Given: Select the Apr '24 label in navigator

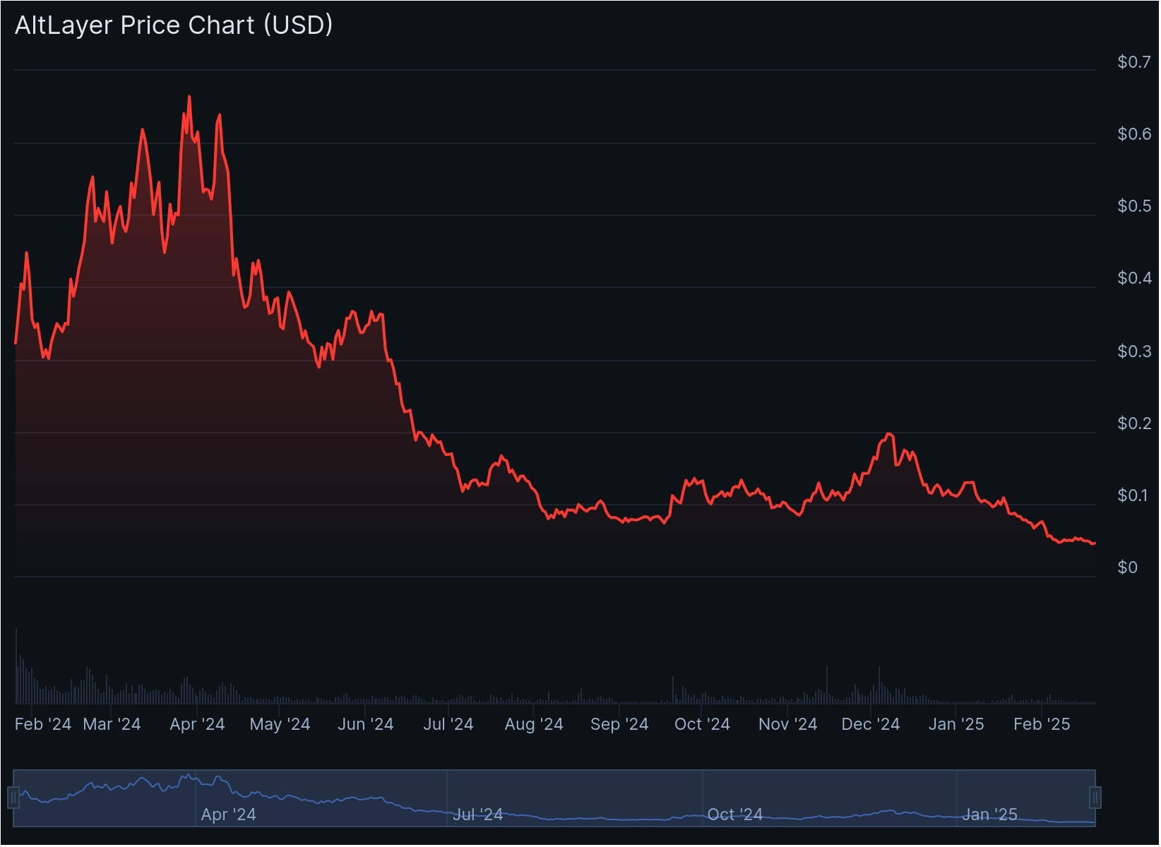Looking at the screenshot, I should [x=228, y=815].
